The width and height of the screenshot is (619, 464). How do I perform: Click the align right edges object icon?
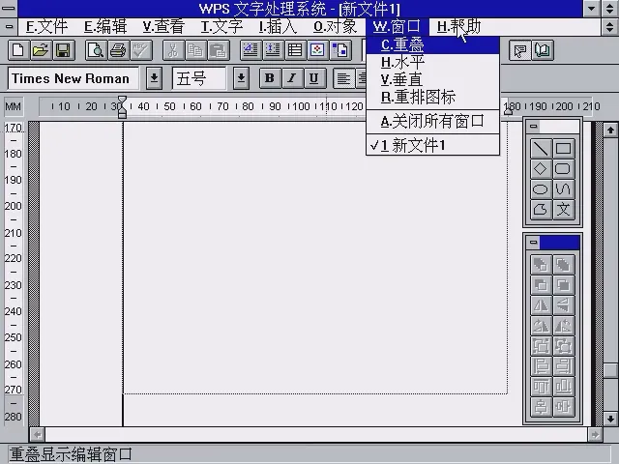[563, 366]
